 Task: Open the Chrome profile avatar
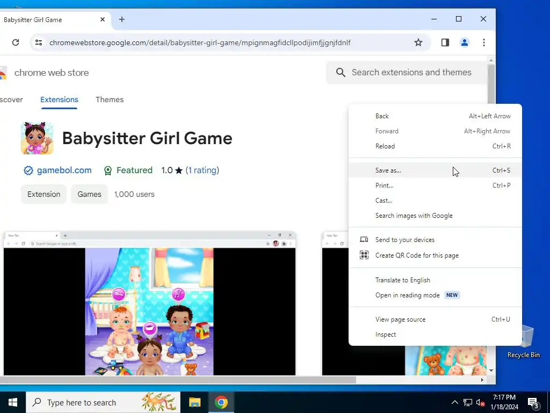pos(465,42)
